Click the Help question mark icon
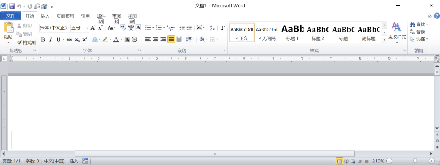This screenshot has width=440, height=165. 436,16
